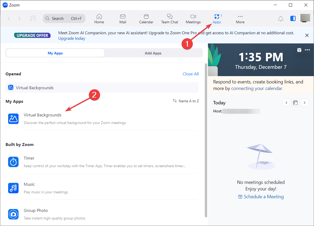
Task: Open the Home tab icon
Action: [99, 16]
